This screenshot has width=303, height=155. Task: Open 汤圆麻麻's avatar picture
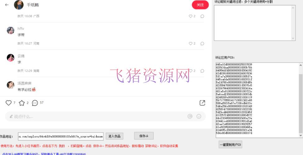[11, 85]
